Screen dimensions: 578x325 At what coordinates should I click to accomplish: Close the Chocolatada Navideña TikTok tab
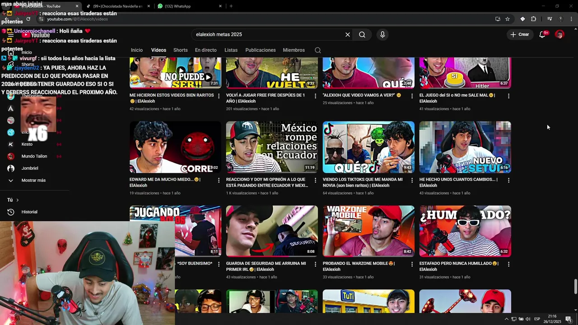coord(149,6)
